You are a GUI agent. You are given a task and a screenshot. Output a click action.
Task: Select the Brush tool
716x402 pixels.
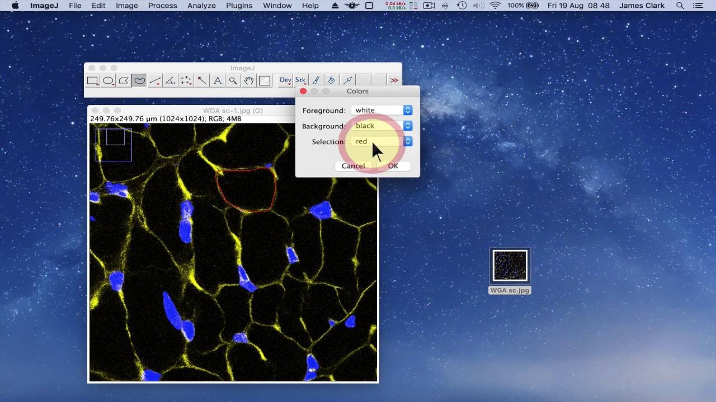(316, 80)
